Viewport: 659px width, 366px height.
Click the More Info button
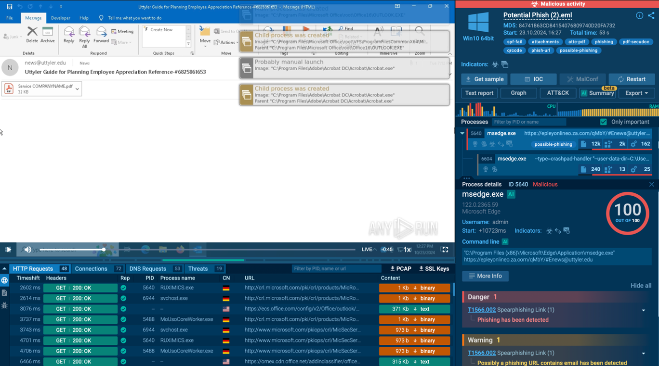[x=485, y=276]
